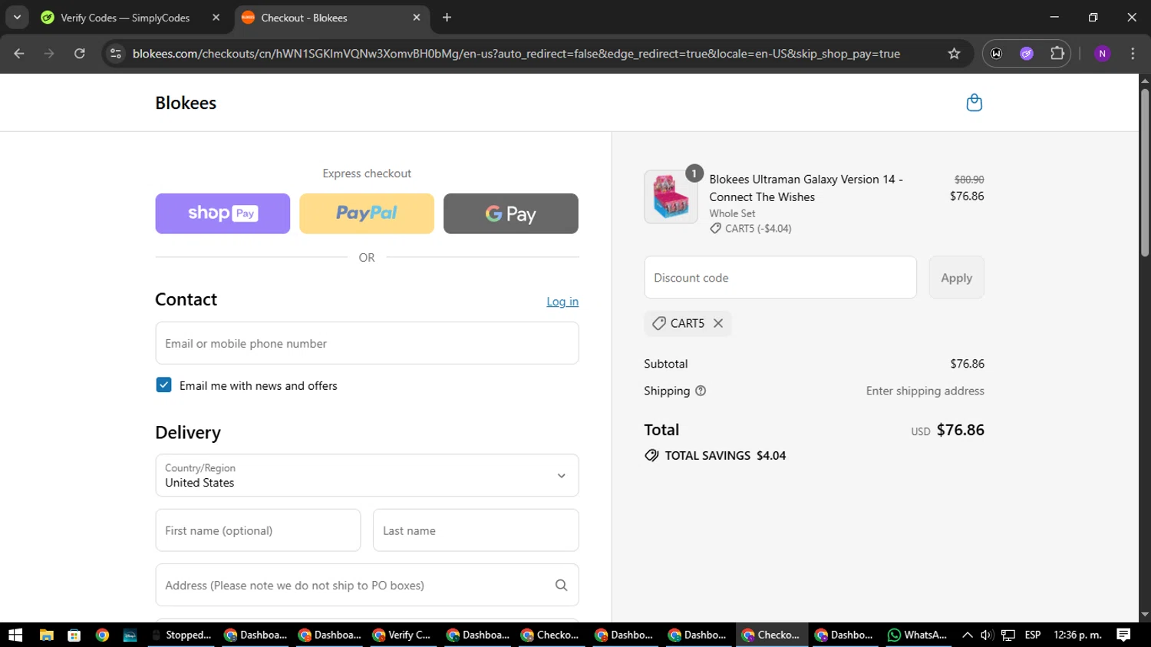This screenshot has width=1151, height=647.
Task: Click the browser address bar URL
Action: click(x=516, y=54)
